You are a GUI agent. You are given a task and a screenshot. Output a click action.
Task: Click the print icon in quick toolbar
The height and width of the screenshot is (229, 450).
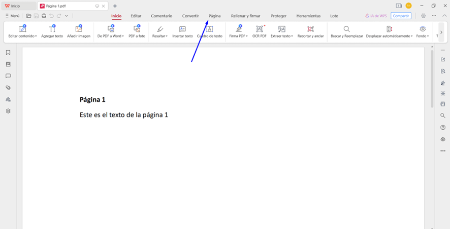coord(44,16)
